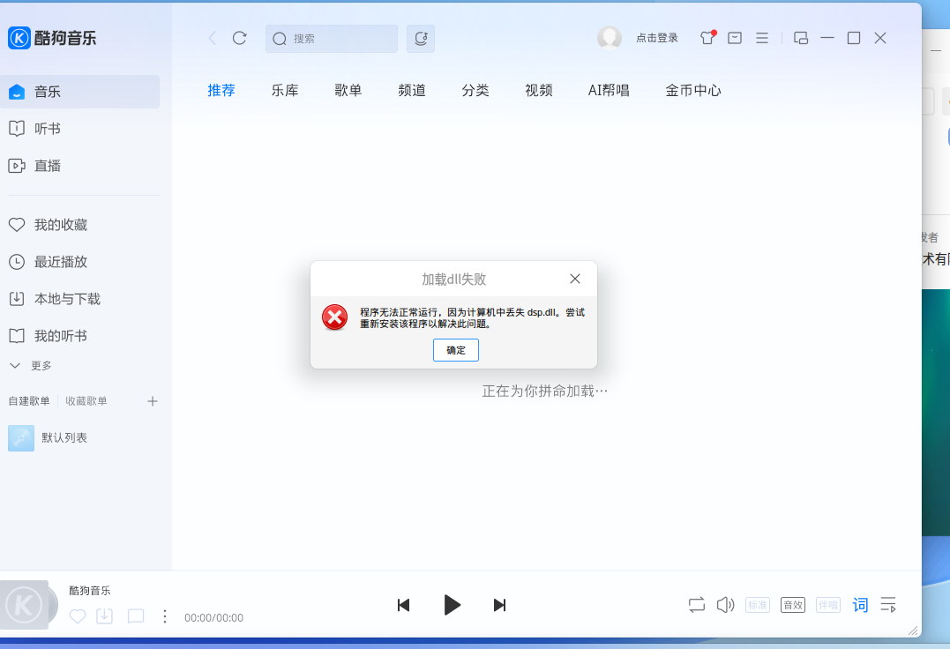Click the KuGou logo in the sidebar header
950x649 pixels.
coord(52,38)
